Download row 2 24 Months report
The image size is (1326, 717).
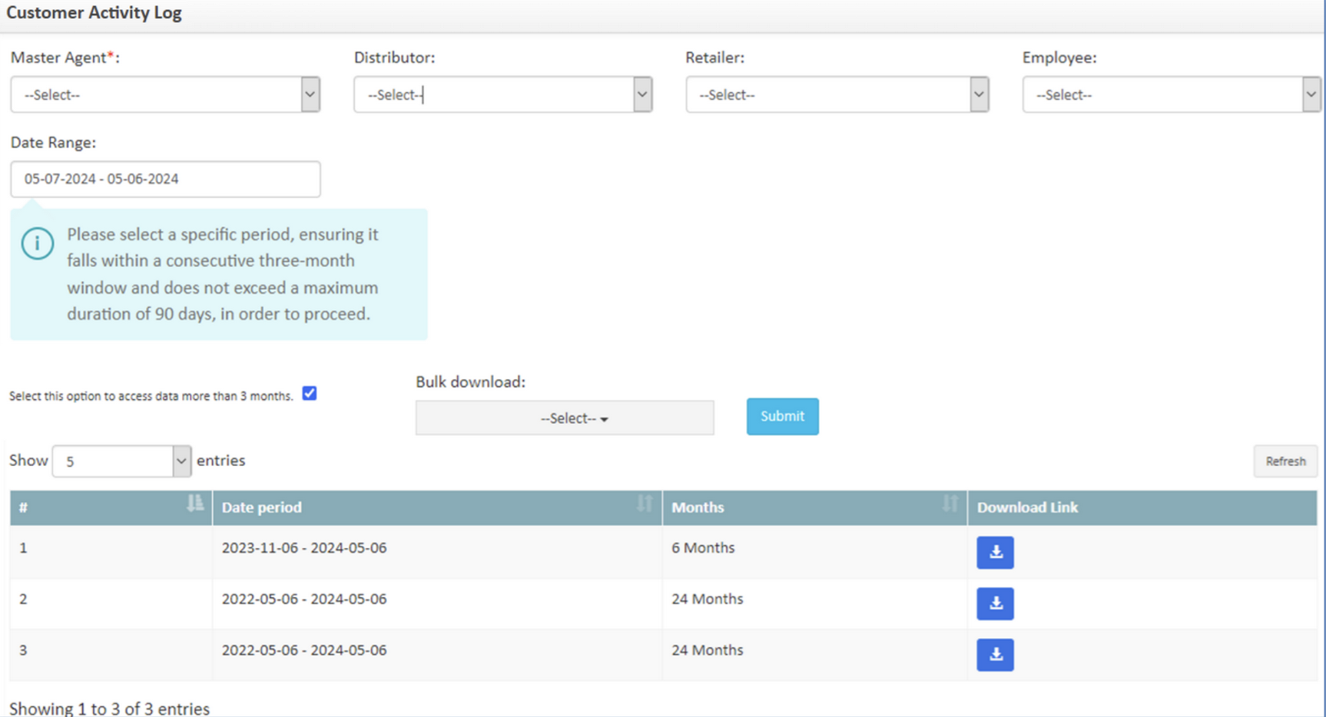[x=995, y=603]
